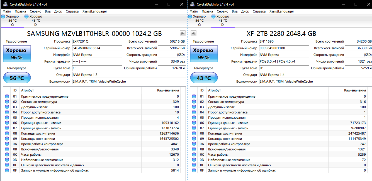Click features field in left window
Screen dimensions: 372x181
[128, 81]
